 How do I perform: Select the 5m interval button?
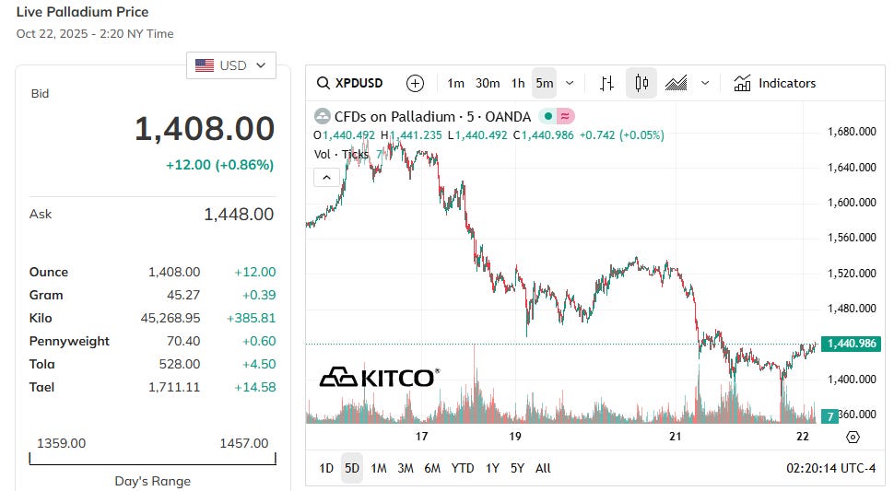pos(545,83)
